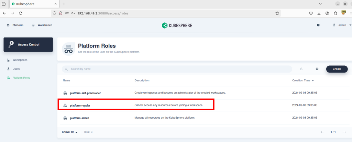This screenshot has height=142, width=352.
Task: Click the platform-regular creation time
Action: coord(304,105)
